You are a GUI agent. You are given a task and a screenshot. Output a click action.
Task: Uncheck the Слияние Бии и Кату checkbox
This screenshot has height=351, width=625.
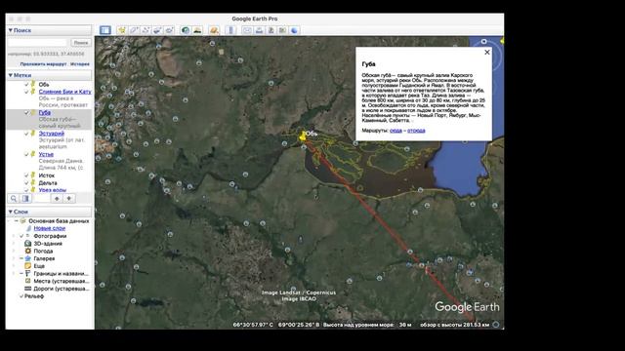pyautogui.click(x=26, y=92)
